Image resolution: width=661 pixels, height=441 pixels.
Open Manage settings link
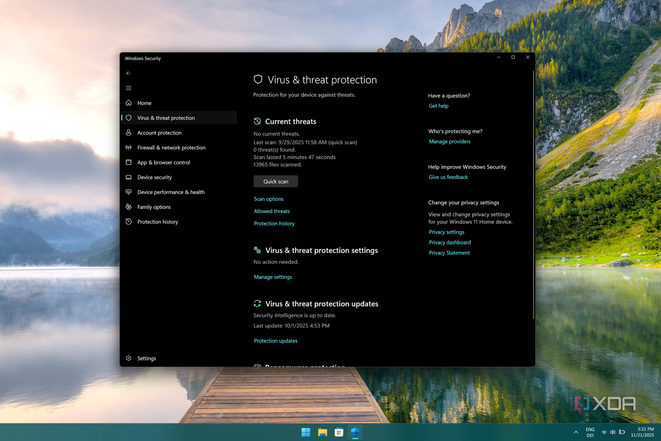click(273, 277)
